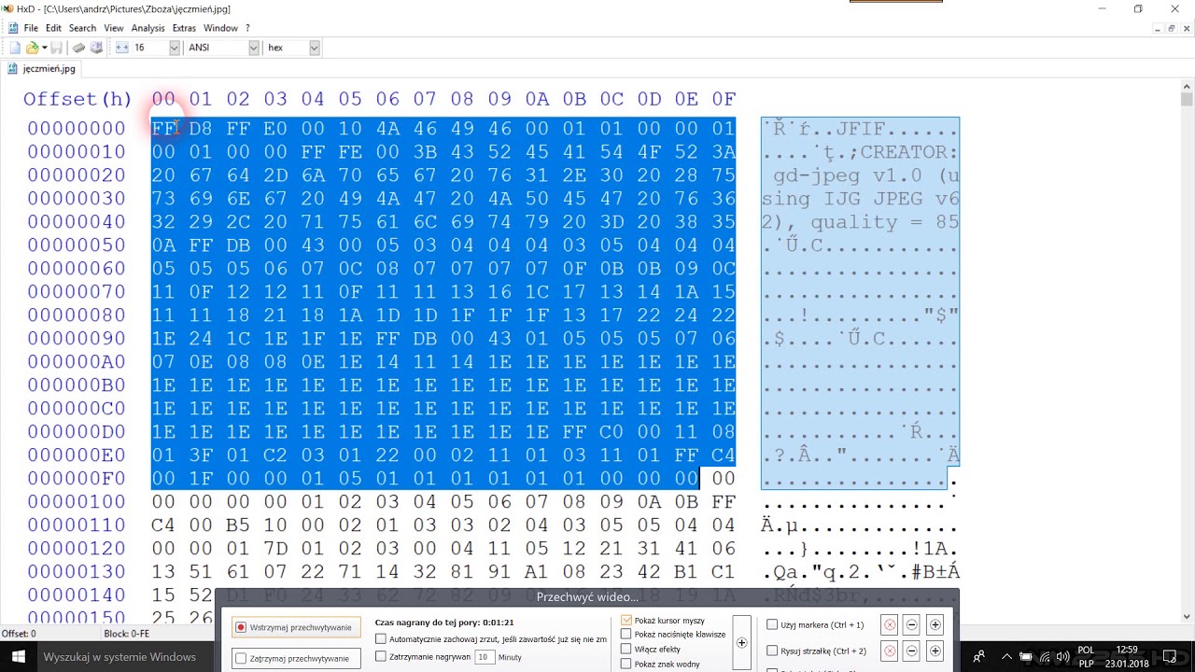Click the red X icon in arrow row
This screenshot has width=1195, height=672.
pyautogui.click(x=890, y=651)
